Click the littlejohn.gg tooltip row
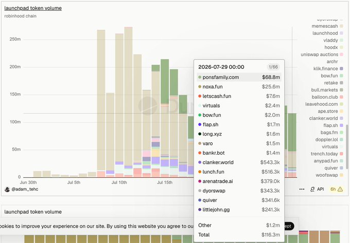 pyautogui.click(x=239, y=210)
